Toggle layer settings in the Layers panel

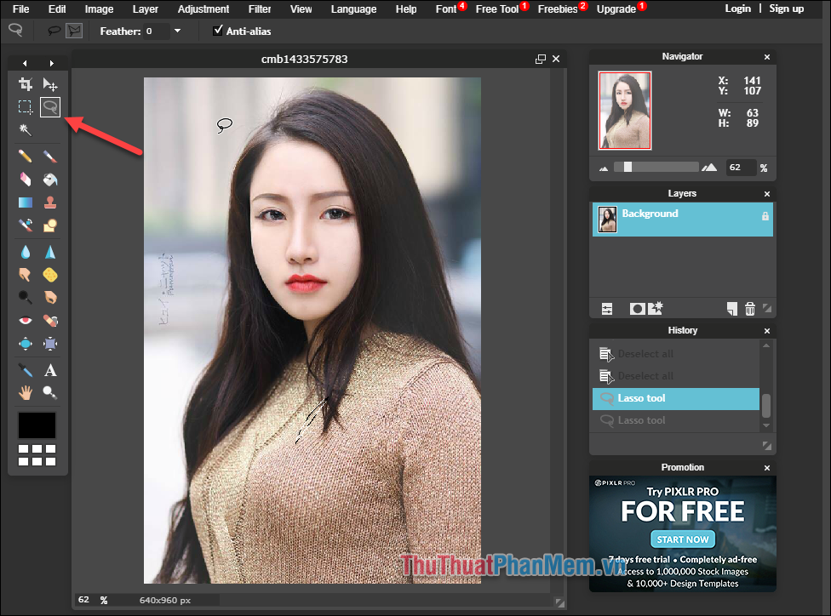tap(608, 308)
